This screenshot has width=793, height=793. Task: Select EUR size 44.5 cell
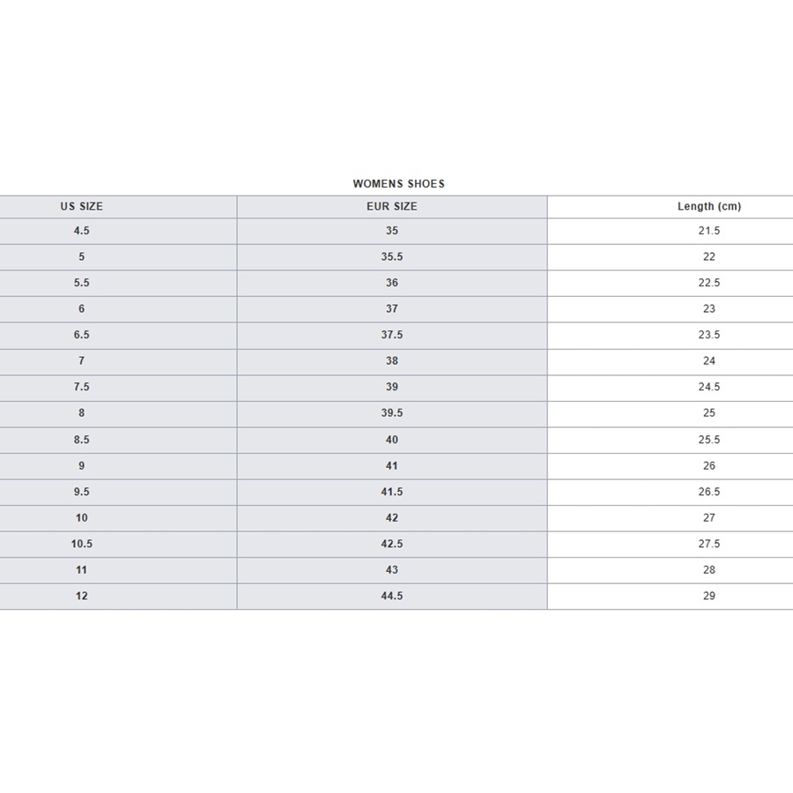[392, 597]
